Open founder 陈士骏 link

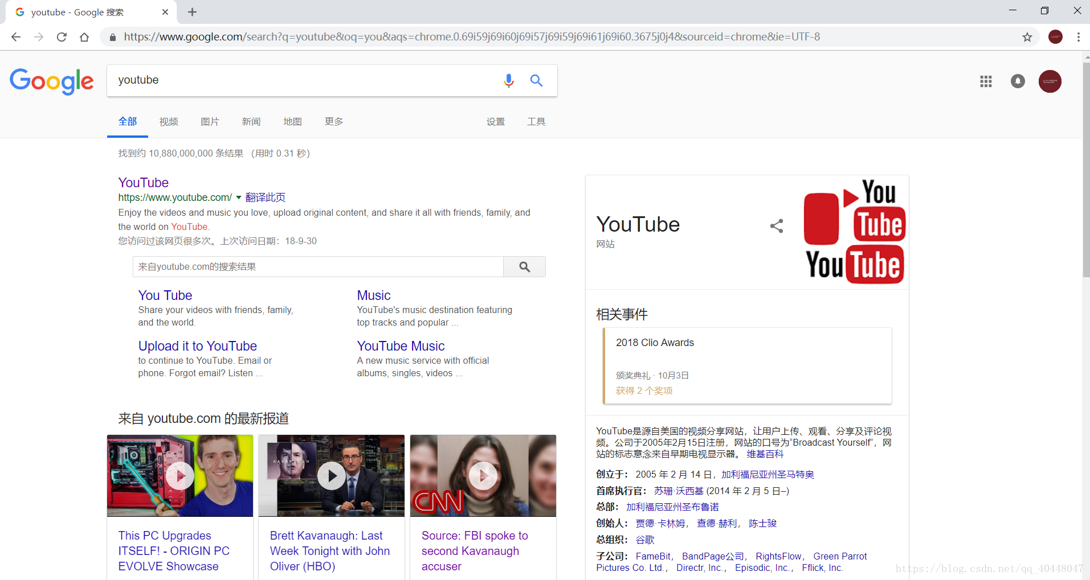762,524
